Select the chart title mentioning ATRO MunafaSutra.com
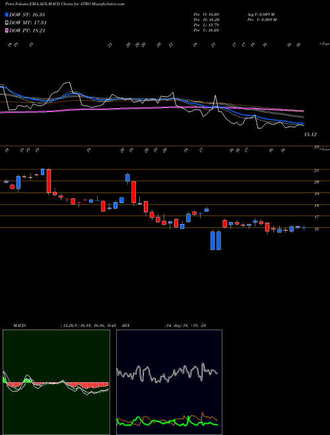 [65, 4]
